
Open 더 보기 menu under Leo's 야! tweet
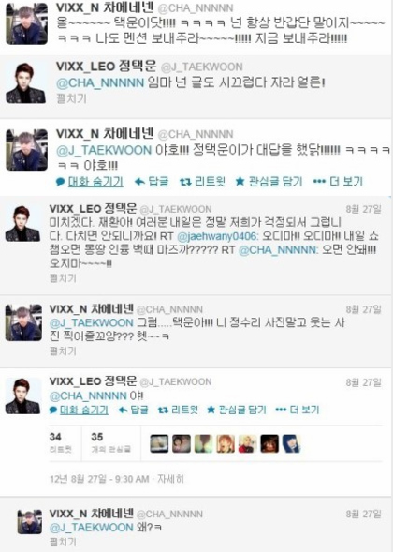click(x=298, y=410)
